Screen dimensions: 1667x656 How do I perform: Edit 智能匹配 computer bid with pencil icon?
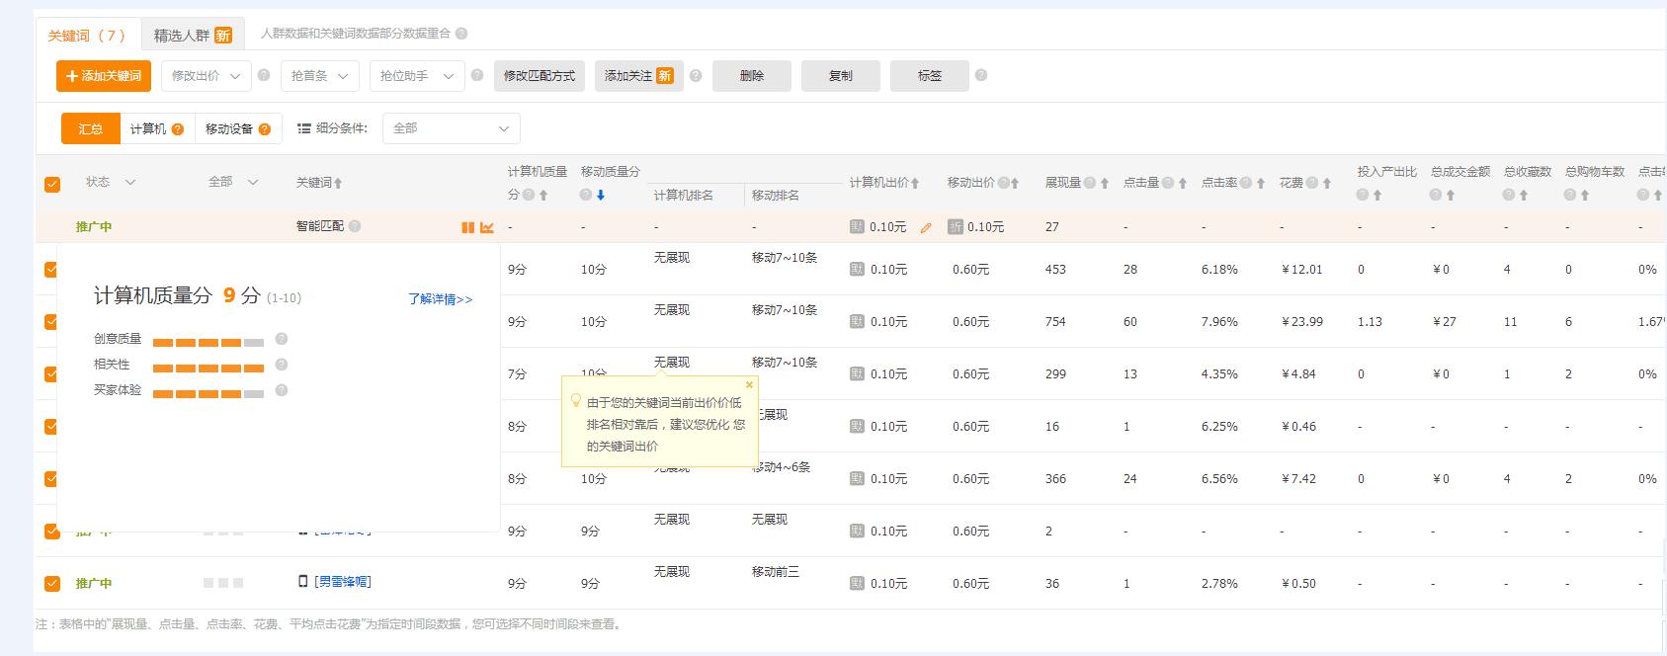coord(926,227)
